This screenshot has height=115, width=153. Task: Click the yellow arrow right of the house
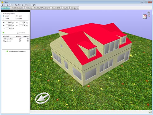coord(131,56)
